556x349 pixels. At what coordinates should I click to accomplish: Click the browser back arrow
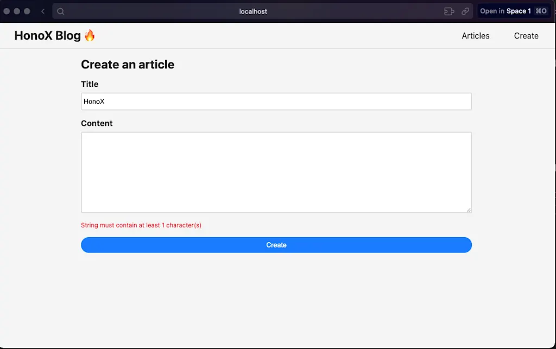[43, 11]
